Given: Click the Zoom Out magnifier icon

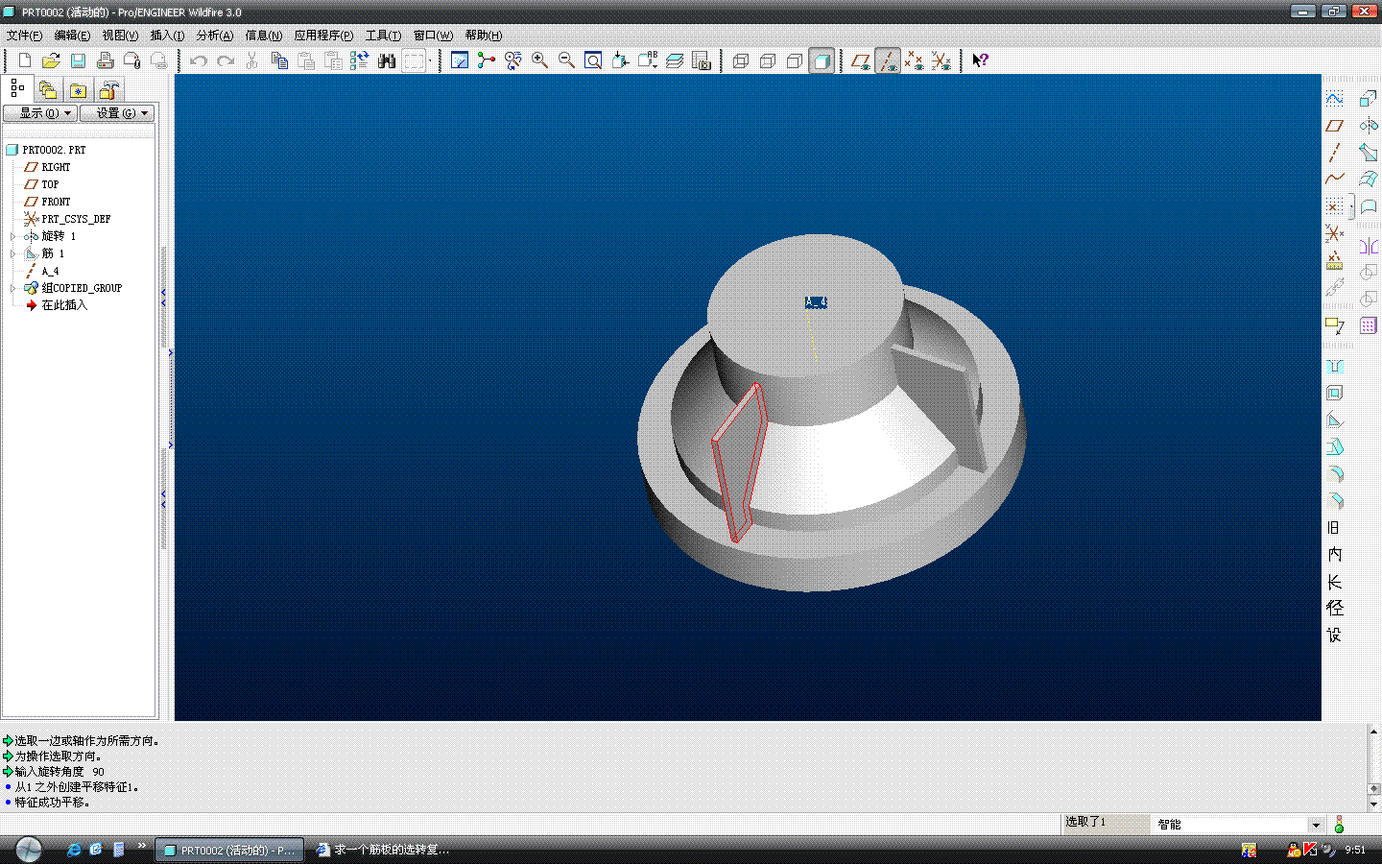Looking at the screenshot, I should 567,60.
